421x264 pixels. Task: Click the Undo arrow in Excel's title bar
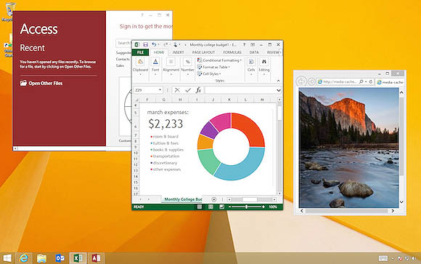[x=154, y=44]
